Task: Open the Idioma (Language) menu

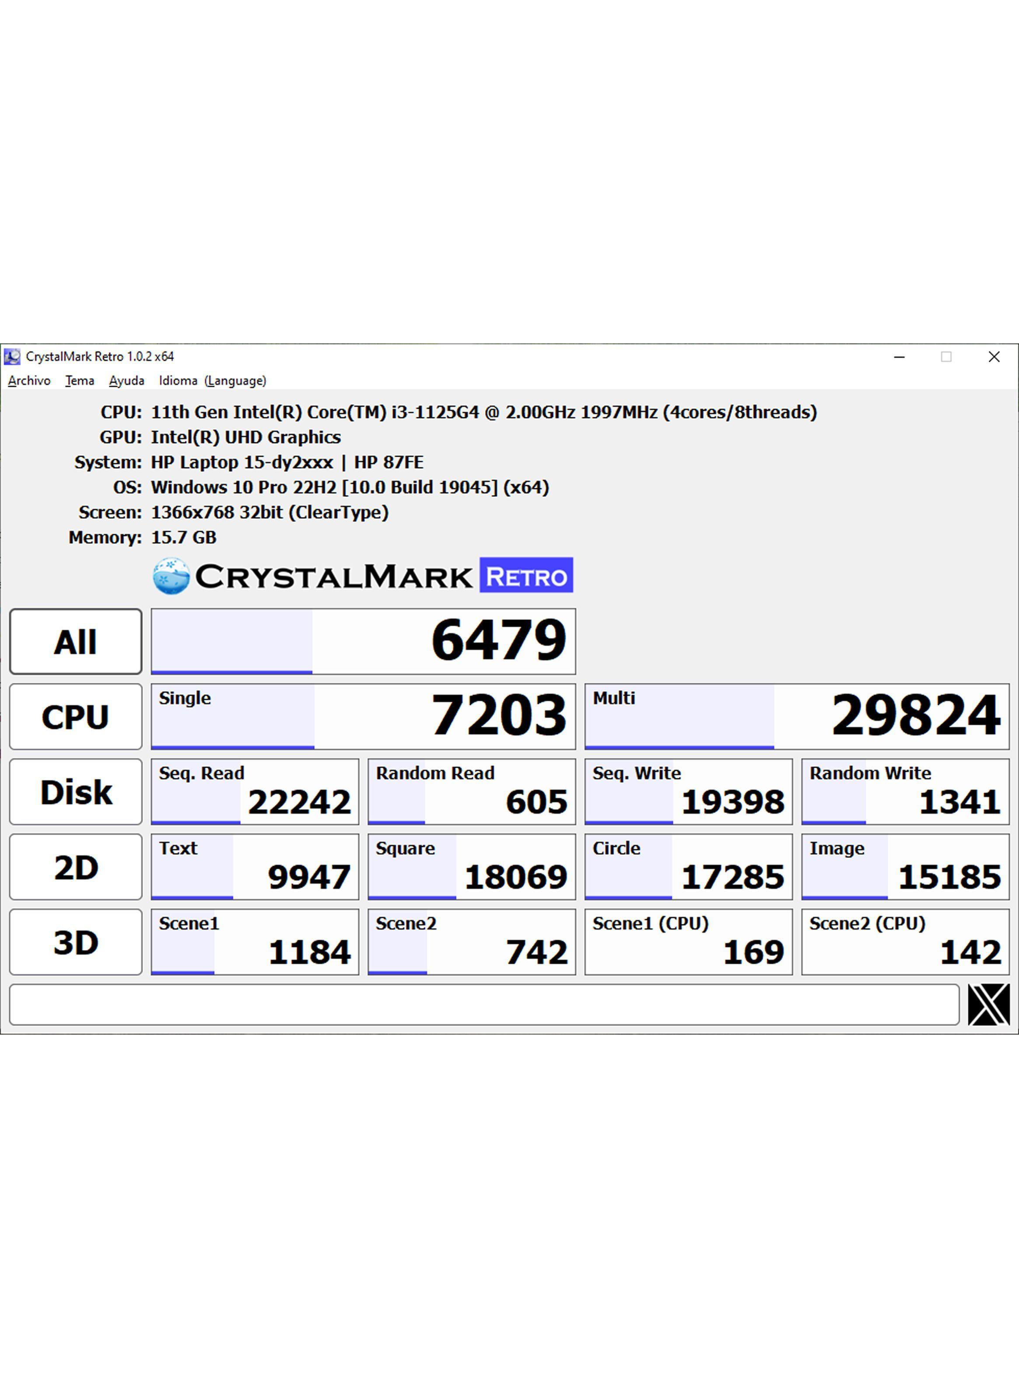Action: click(212, 381)
